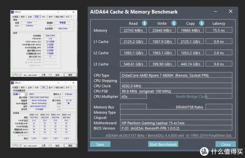245x158 pixels.
Task: Click the info icon next to Read
Action: tap(144, 23)
